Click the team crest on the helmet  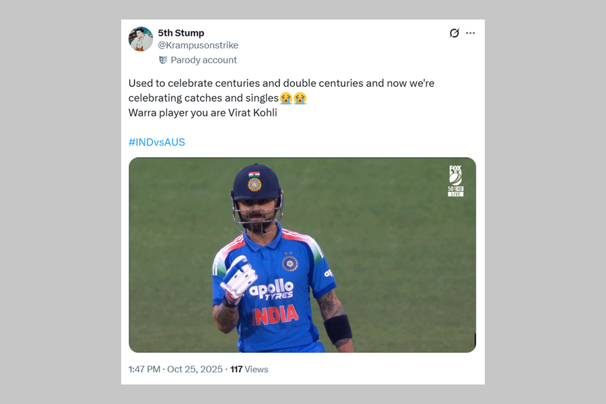(255, 184)
